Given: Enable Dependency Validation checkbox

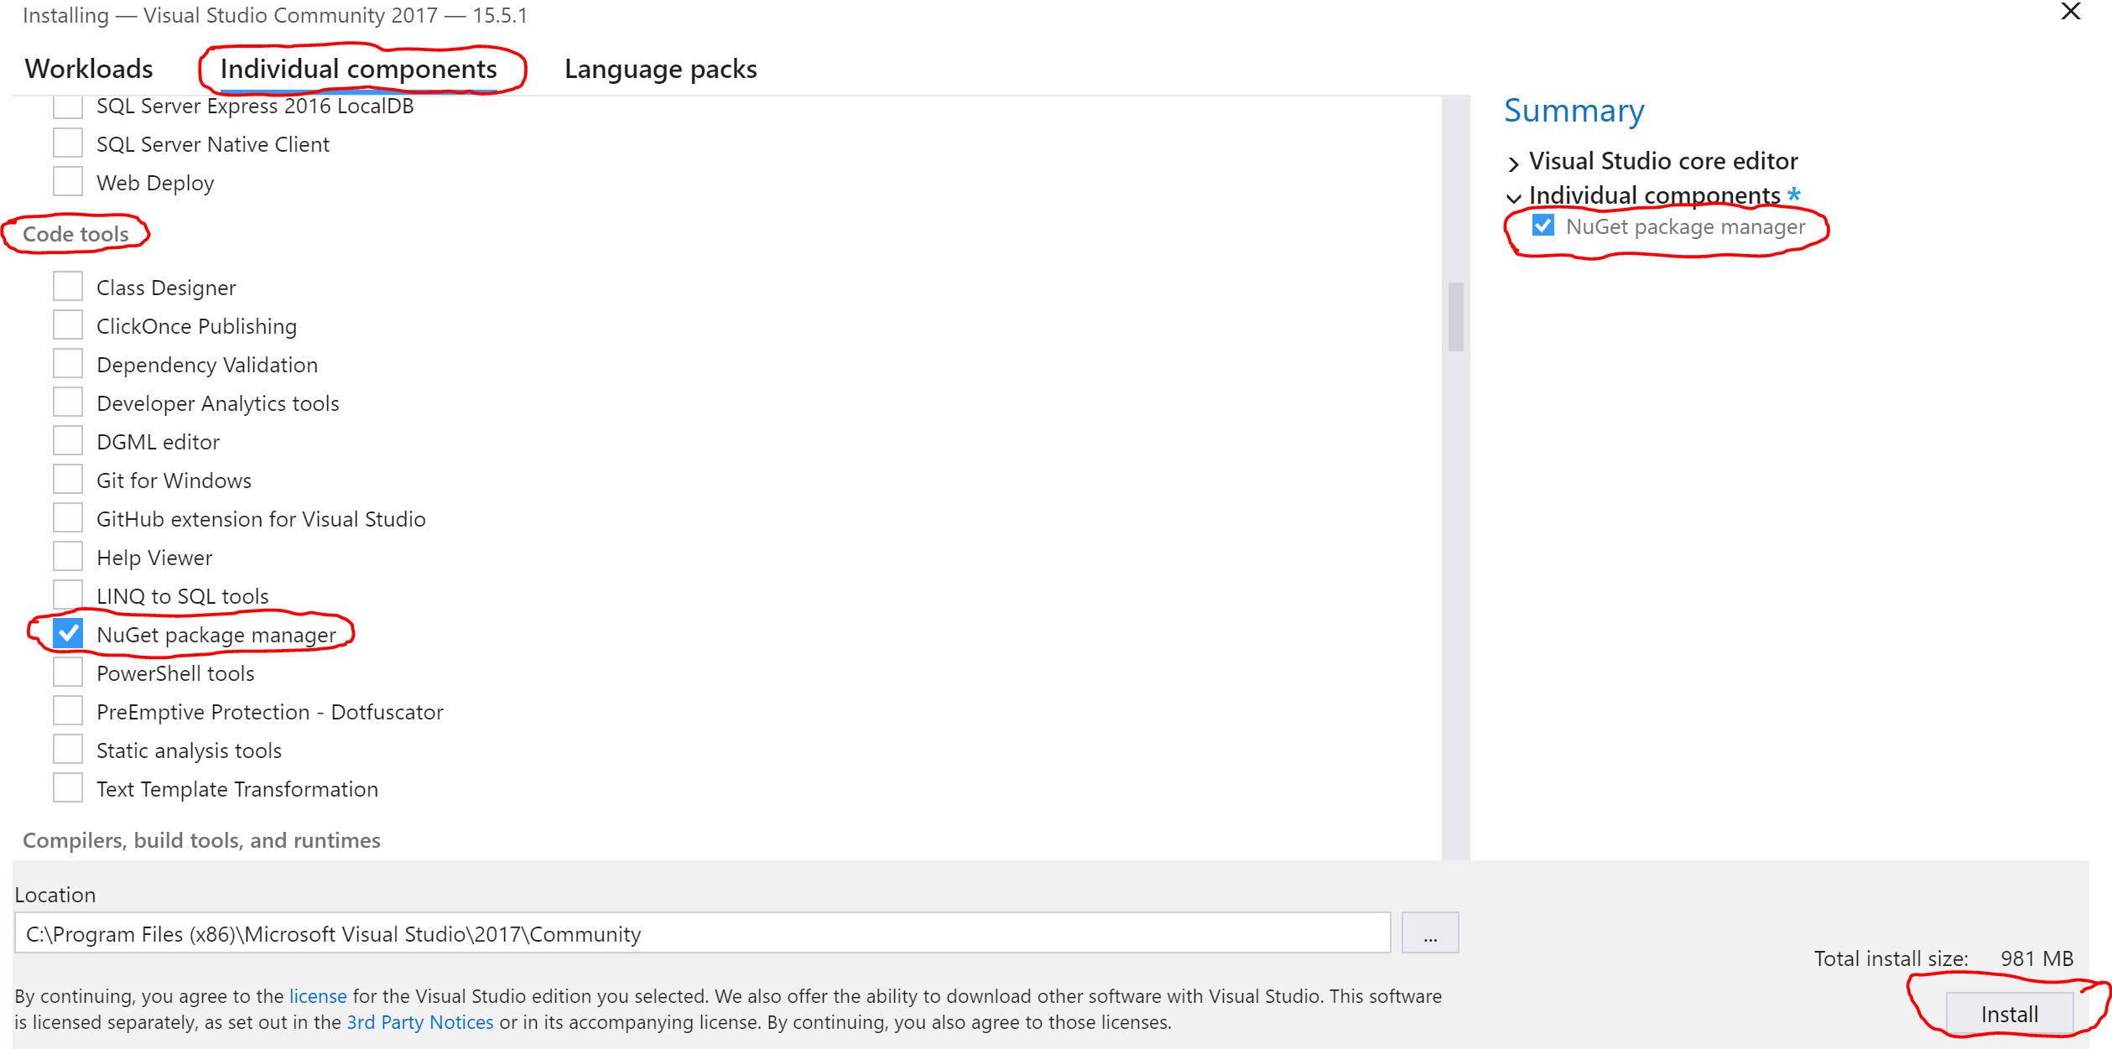Looking at the screenshot, I should point(68,364).
